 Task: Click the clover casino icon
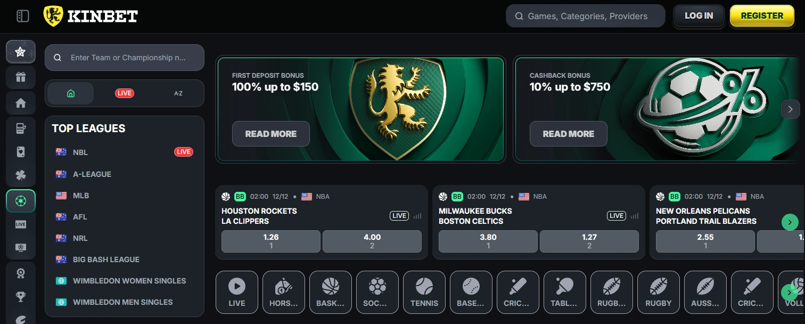click(20, 175)
